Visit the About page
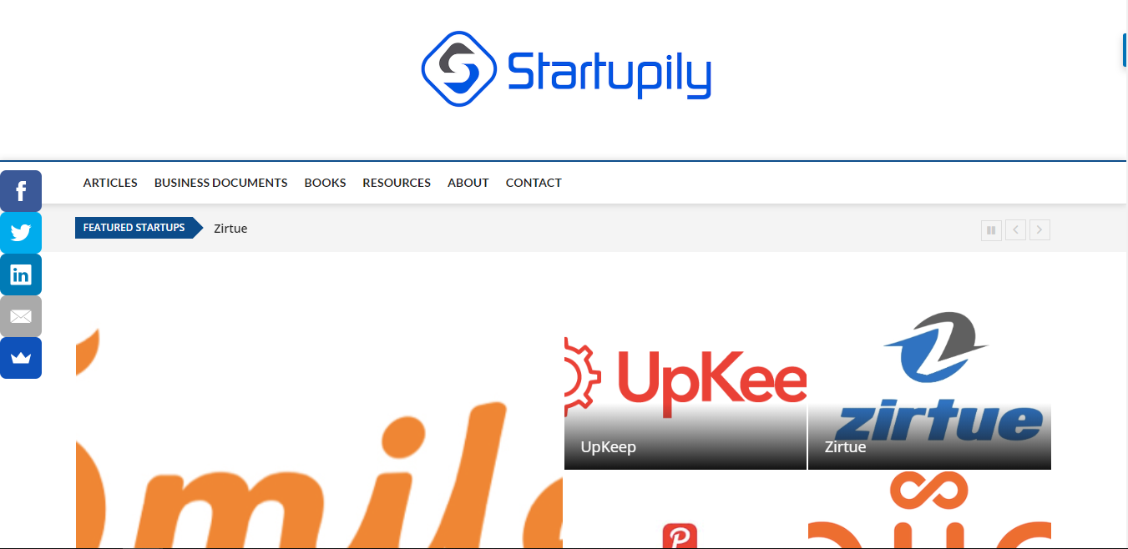This screenshot has height=549, width=1128. pyautogui.click(x=468, y=183)
